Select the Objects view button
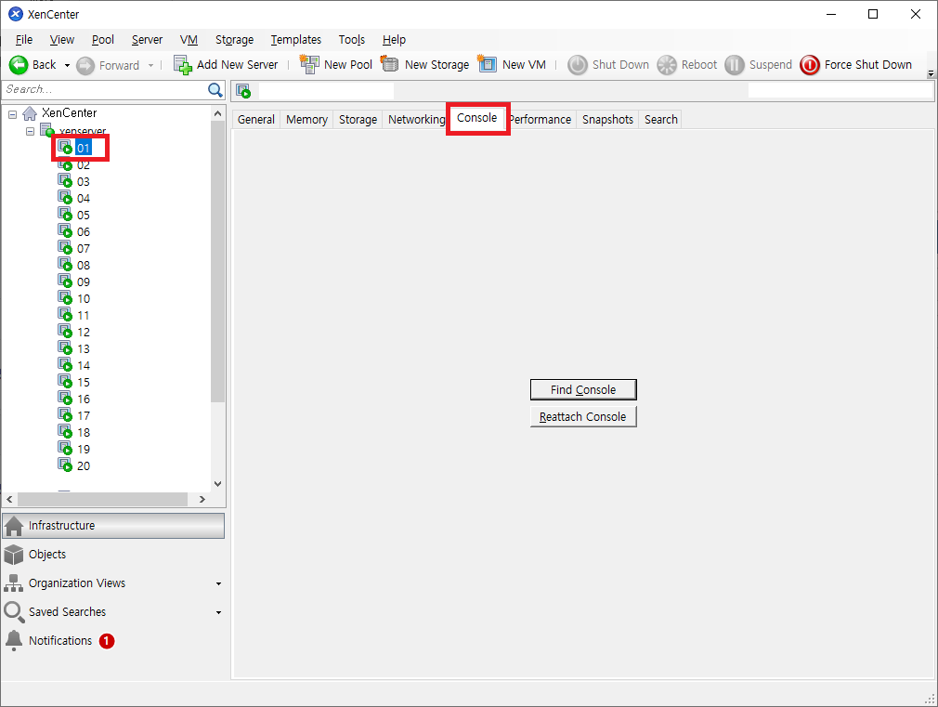 point(113,555)
